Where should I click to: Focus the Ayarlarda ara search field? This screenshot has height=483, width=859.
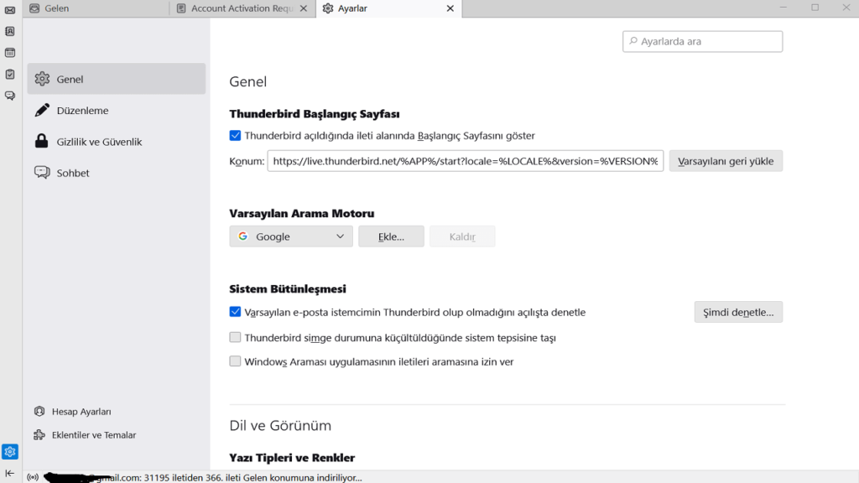click(702, 42)
